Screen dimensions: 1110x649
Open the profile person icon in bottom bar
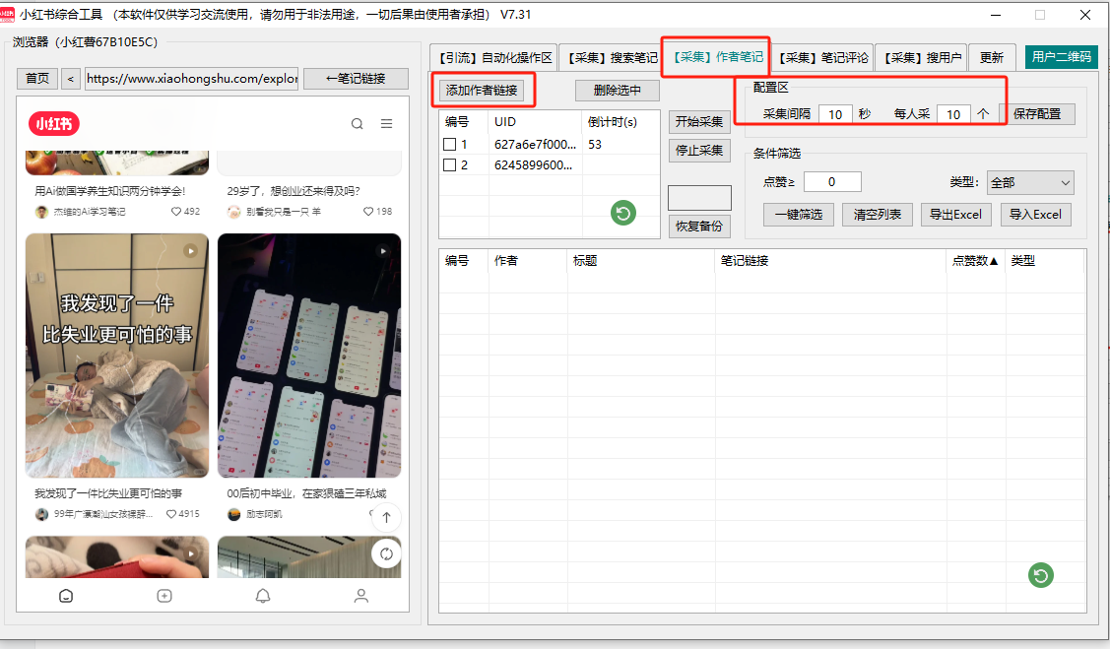(361, 596)
